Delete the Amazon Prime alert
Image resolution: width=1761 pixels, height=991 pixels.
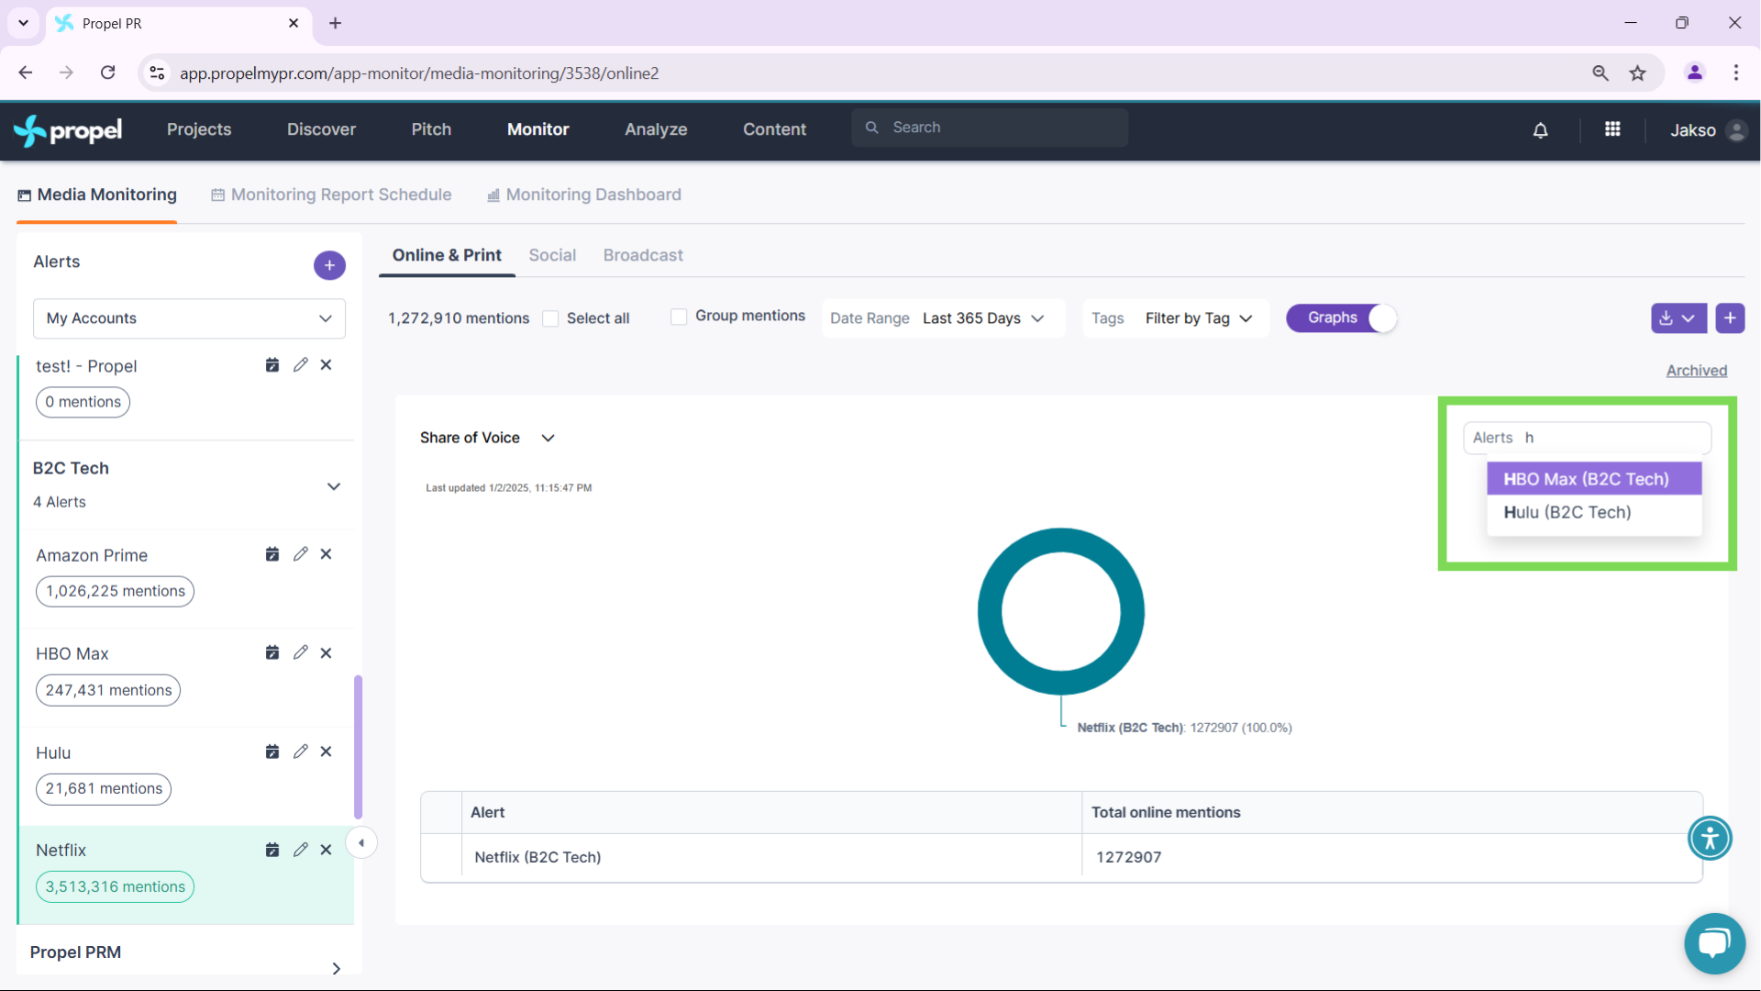pos(326,554)
